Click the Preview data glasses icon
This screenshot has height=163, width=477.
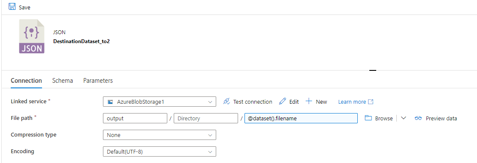pos(418,118)
